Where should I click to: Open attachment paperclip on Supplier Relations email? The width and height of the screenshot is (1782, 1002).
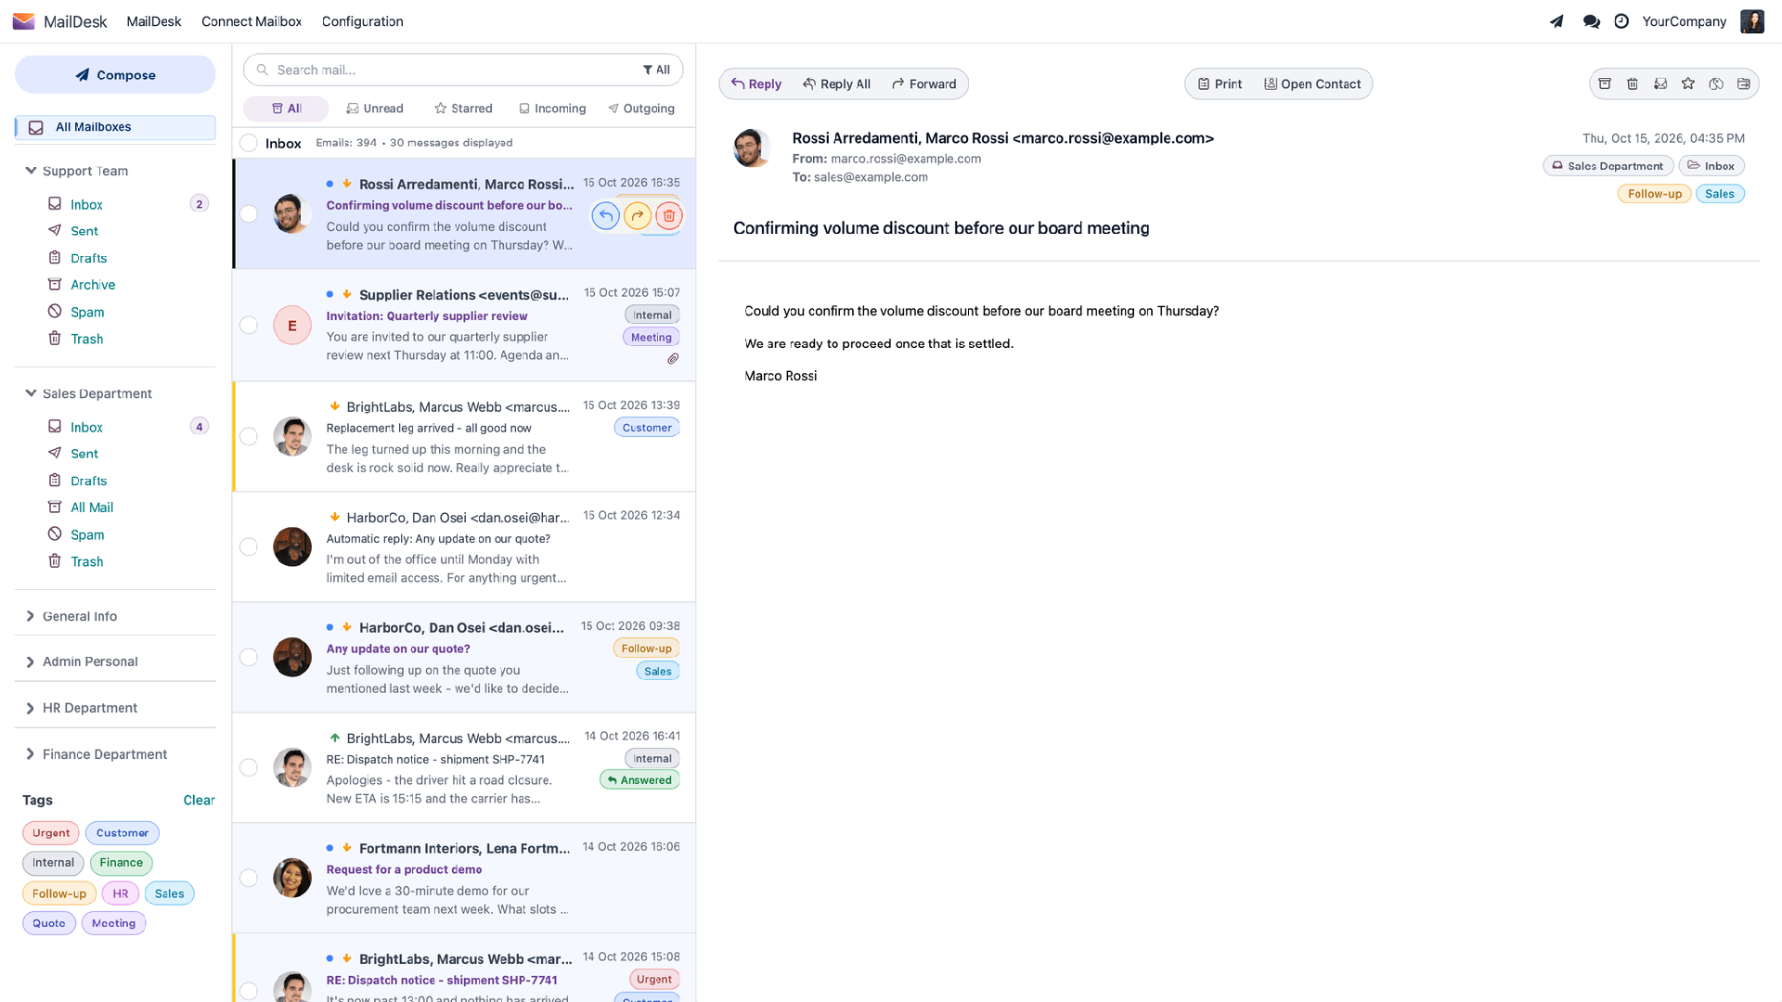click(673, 359)
